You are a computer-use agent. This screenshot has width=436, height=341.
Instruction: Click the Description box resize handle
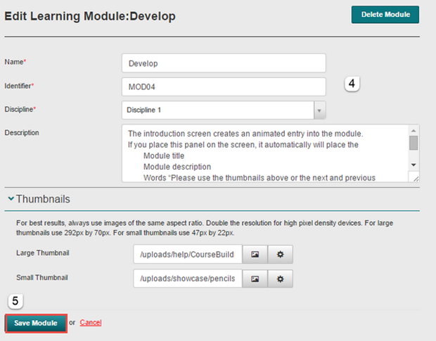[414, 178]
